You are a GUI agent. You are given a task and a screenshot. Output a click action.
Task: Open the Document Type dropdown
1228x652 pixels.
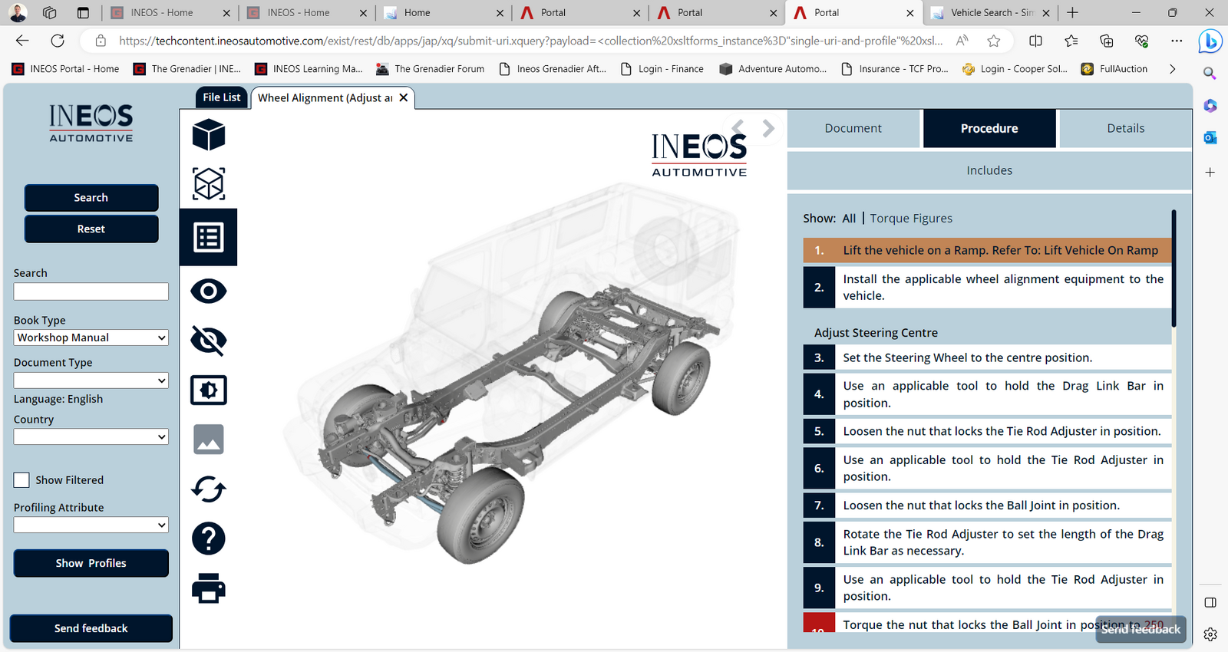point(91,380)
